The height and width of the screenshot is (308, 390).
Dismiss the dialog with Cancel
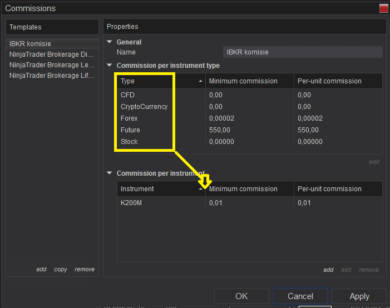pos(300,296)
